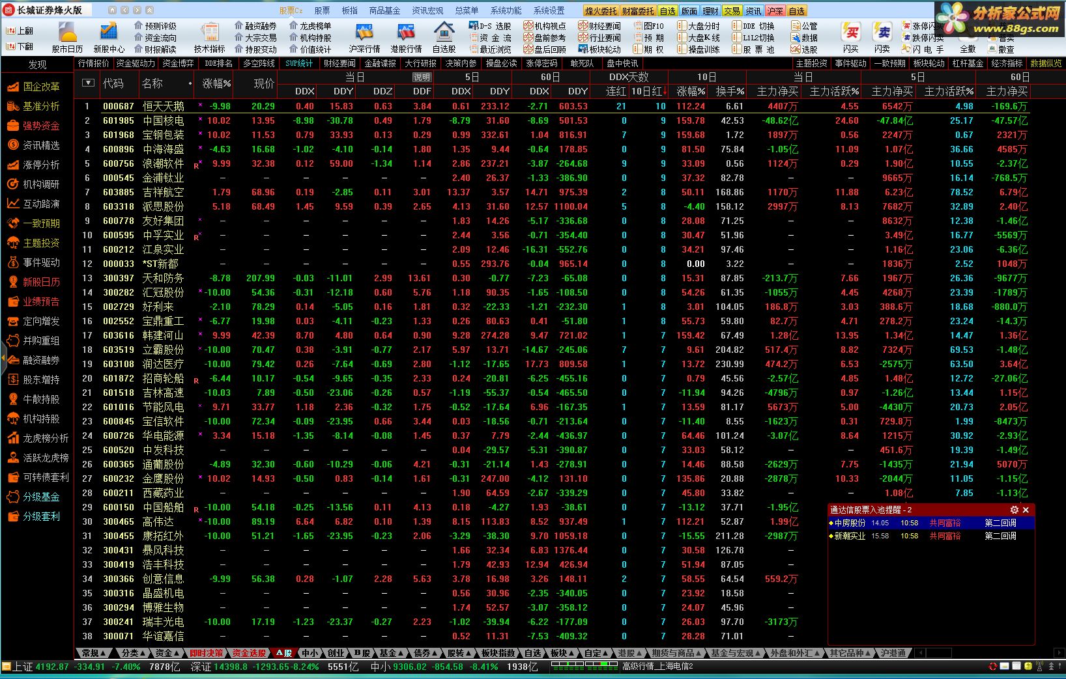Screen dimensions: 1066x679
Task: Open 强势资金 in the left sidebar
Action: pyautogui.click(x=34, y=126)
